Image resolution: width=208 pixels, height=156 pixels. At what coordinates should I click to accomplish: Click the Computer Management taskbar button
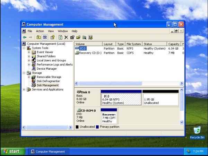[x=49, y=151]
